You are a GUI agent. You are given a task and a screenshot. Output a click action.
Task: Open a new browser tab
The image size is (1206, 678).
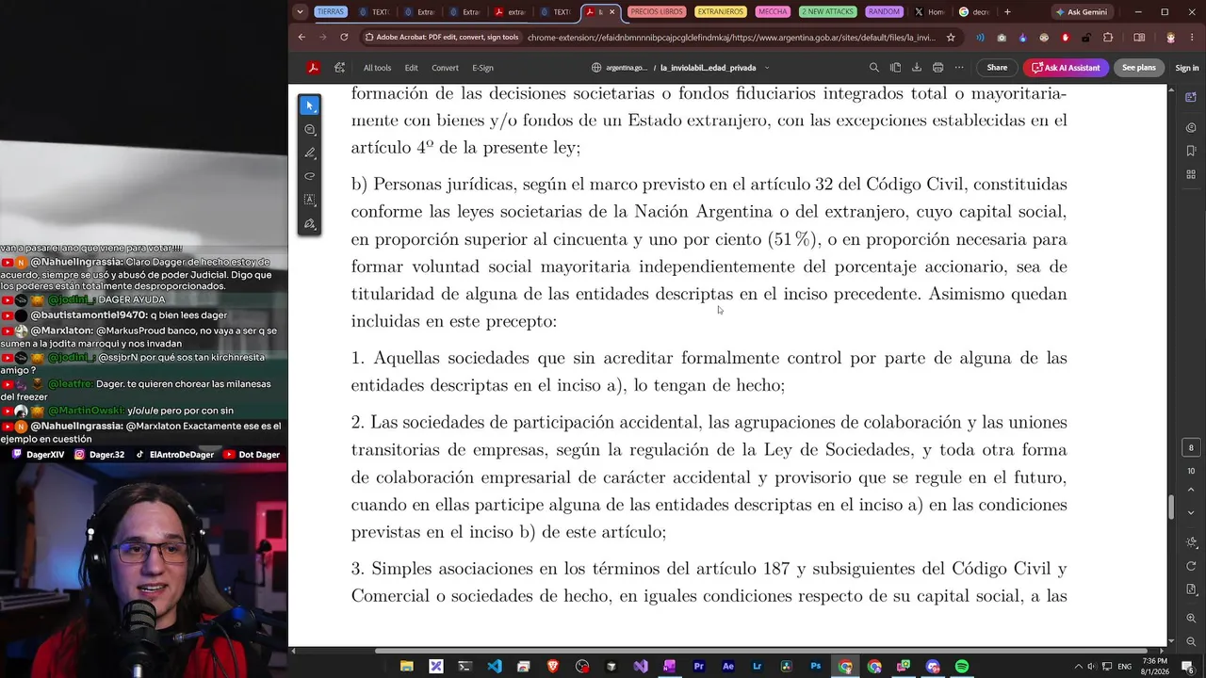pos(1007,12)
